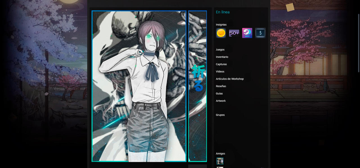View the Reseñas page
The height and width of the screenshot is (168, 360).
pos(221,86)
